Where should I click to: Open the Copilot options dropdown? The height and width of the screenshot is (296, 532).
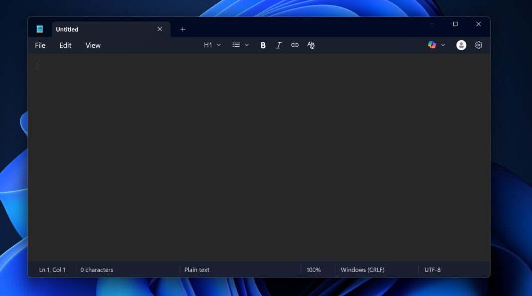443,45
